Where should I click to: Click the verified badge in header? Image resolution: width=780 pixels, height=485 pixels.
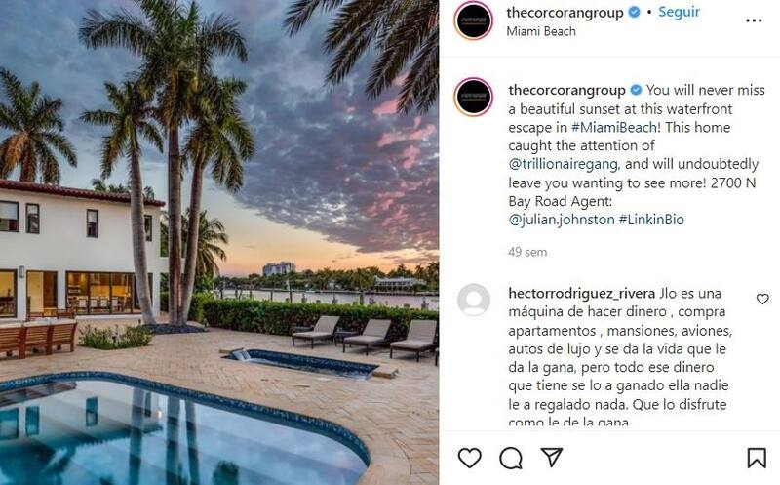(x=635, y=12)
